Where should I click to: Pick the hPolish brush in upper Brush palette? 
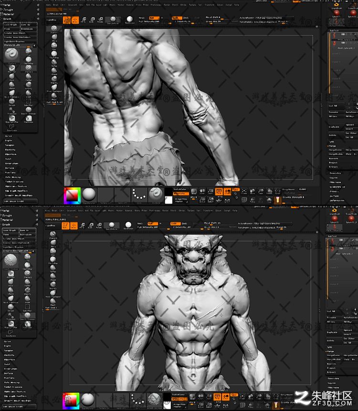pos(12,85)
